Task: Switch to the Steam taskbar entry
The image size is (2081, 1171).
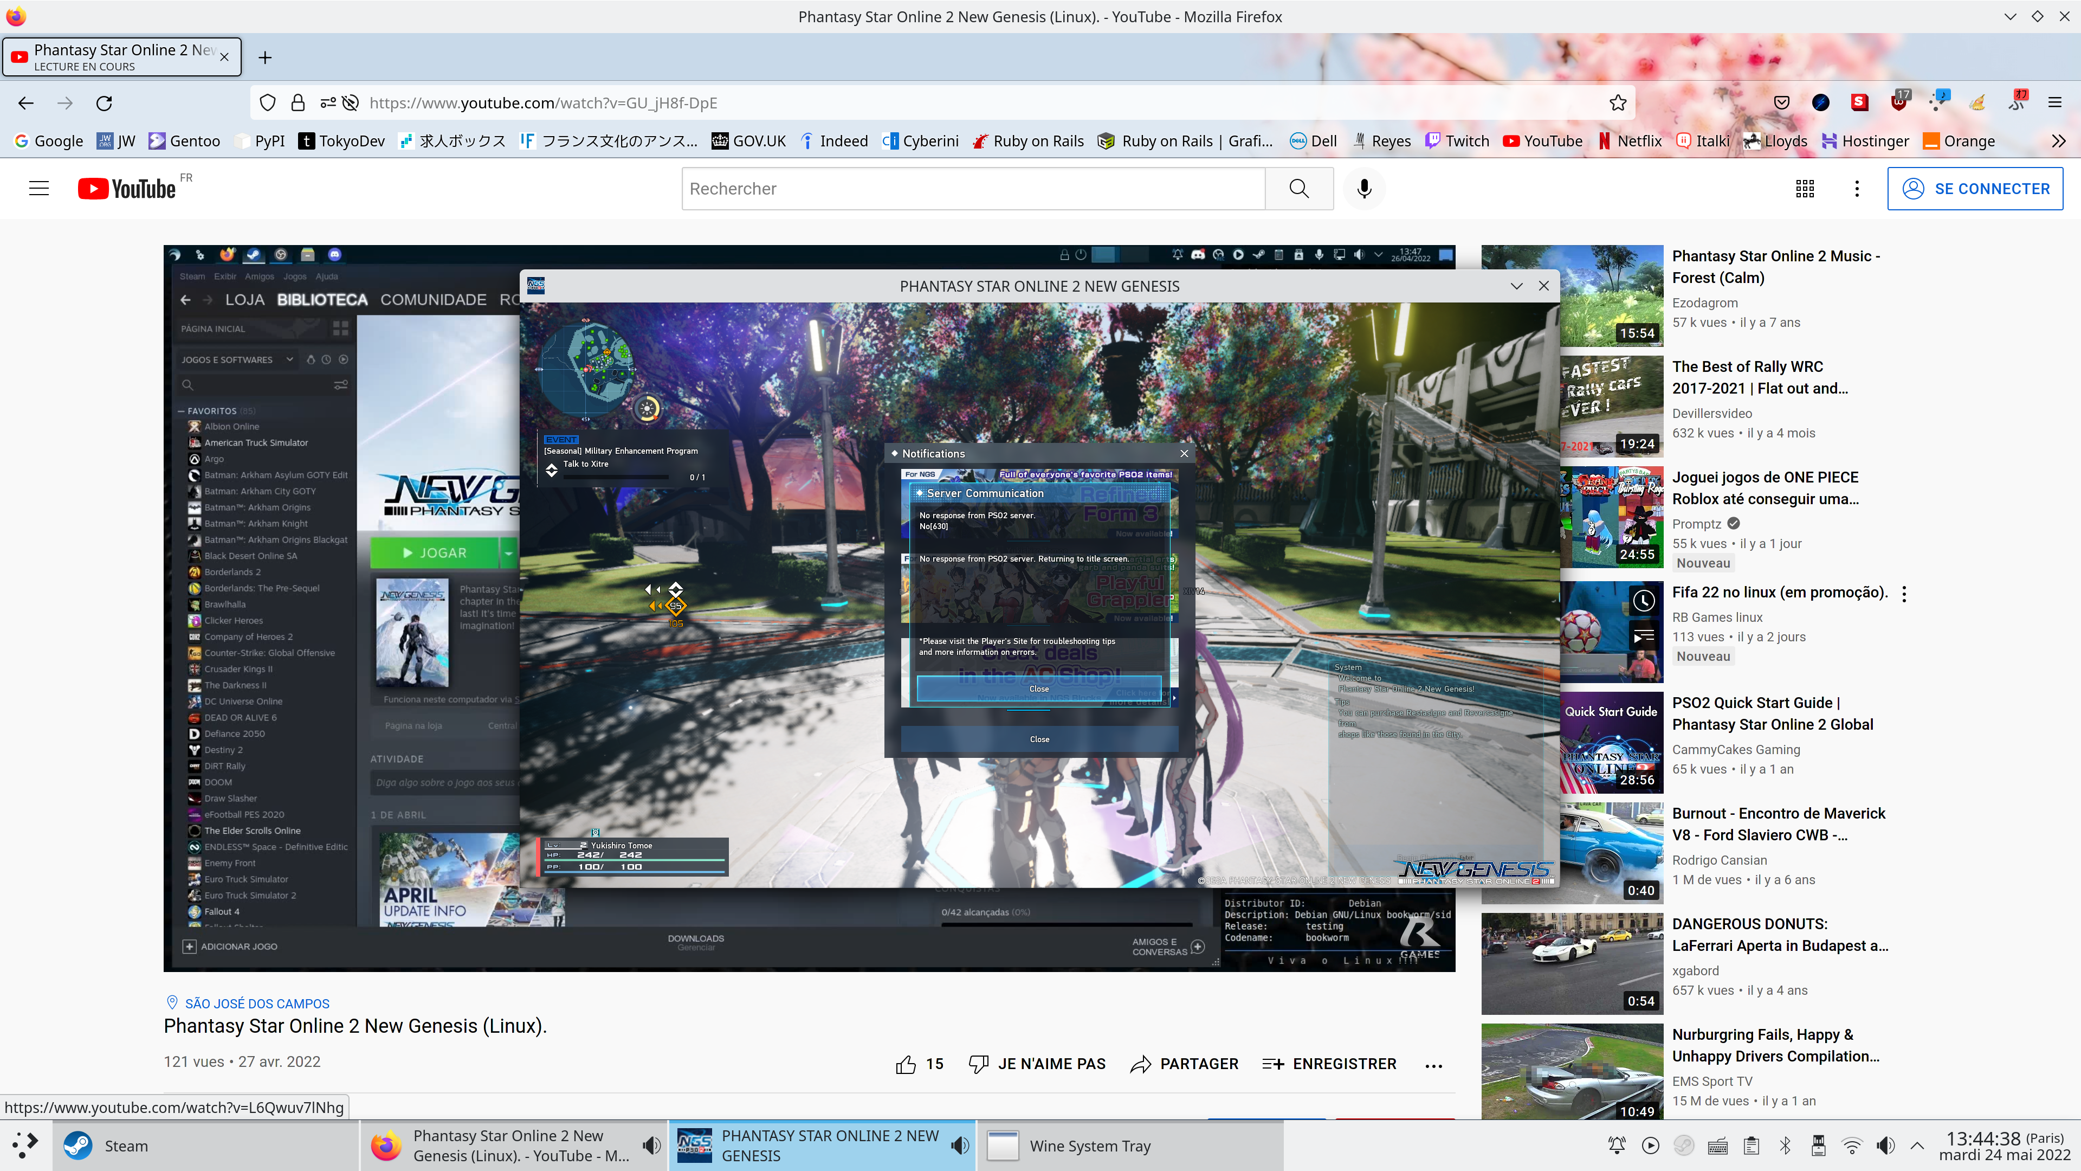Action: (x=206, y=1145)
